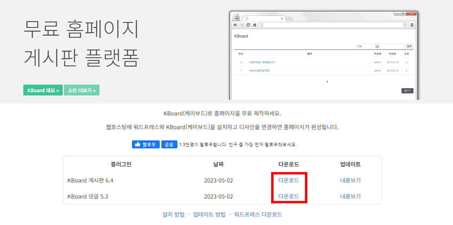Click 2023-05-02 date in 댓글 5.3 row

(x=218, y=197)
